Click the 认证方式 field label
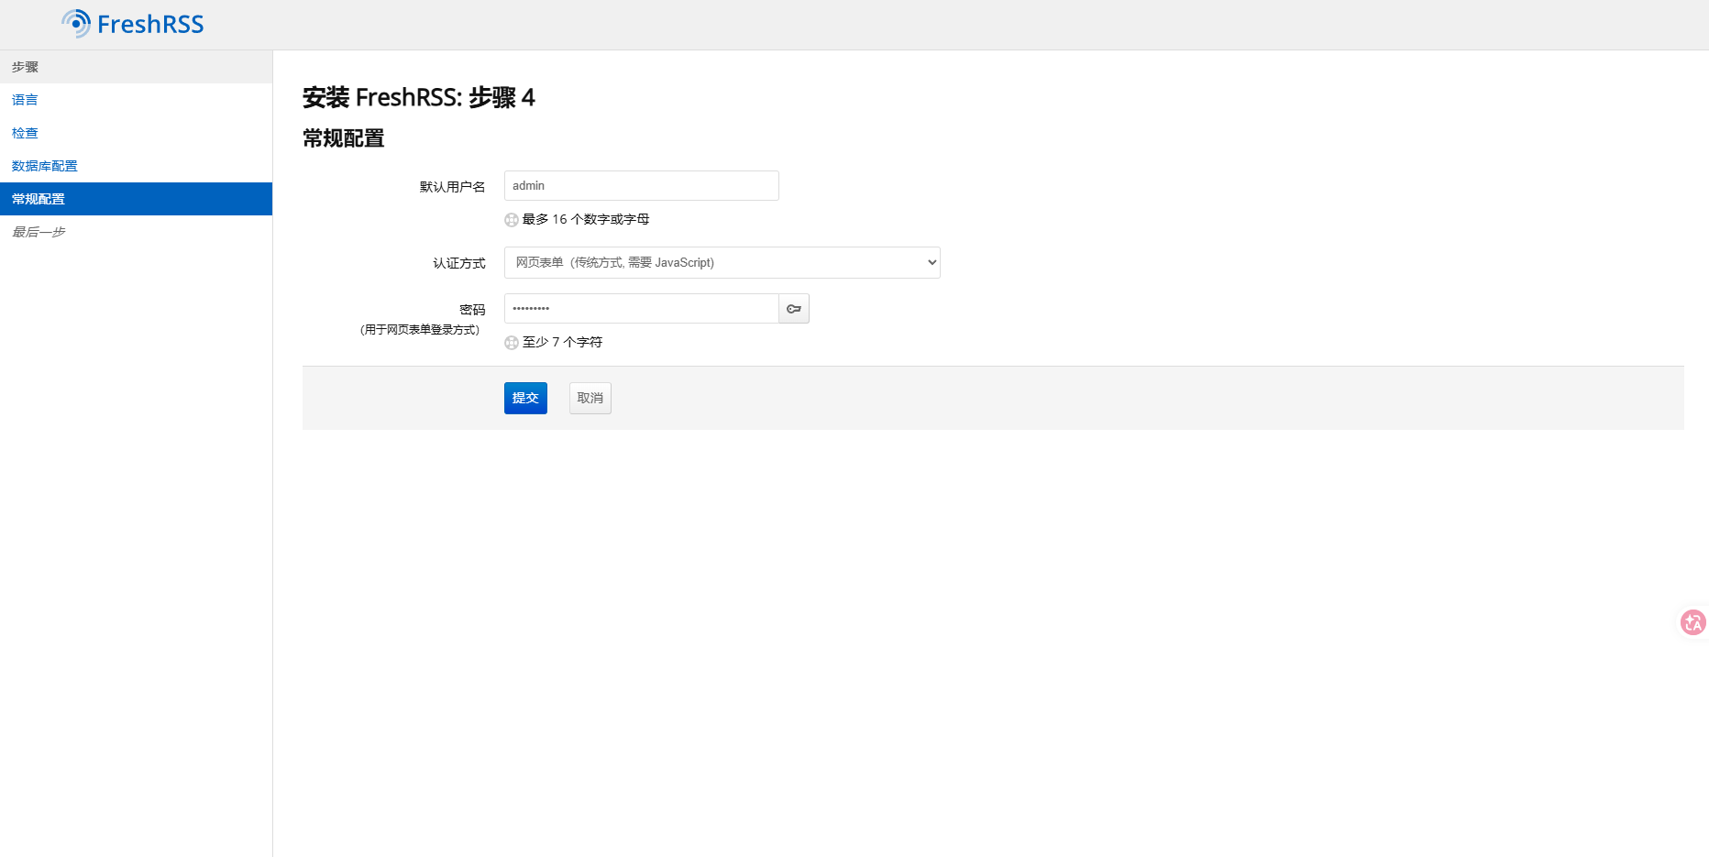 point(458,263)
